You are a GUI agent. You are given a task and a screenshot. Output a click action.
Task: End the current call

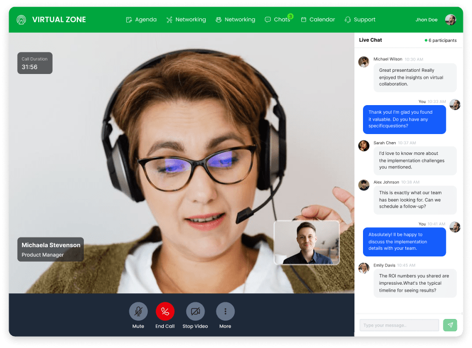click(x=165, y=310)
